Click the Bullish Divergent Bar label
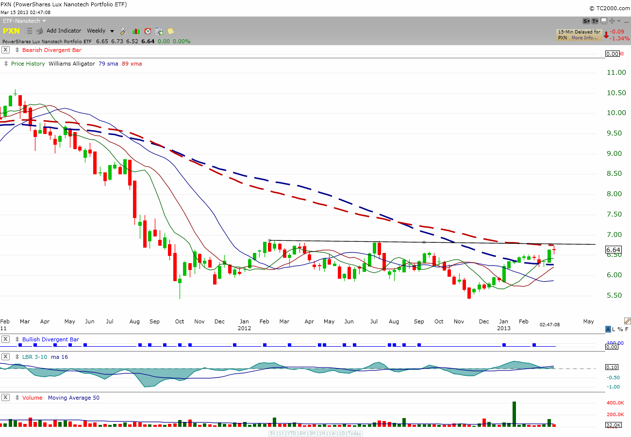Screen dimensions: 631x437 point(50,339)
